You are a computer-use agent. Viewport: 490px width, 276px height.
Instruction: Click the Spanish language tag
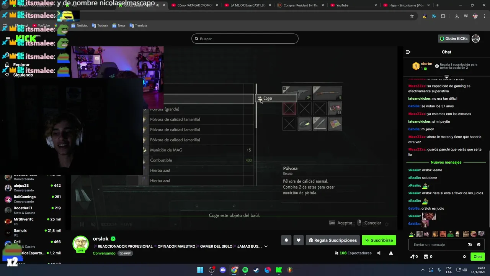(x=125, y=253)
